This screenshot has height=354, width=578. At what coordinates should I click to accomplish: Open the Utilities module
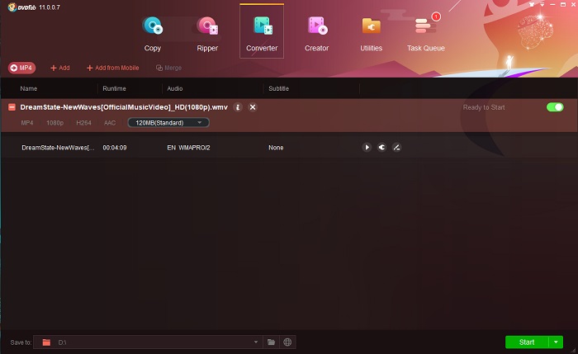point(372,33)
